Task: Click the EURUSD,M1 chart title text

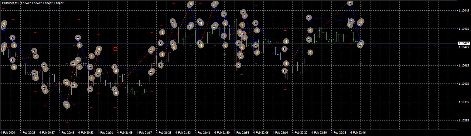Action: 10,3
